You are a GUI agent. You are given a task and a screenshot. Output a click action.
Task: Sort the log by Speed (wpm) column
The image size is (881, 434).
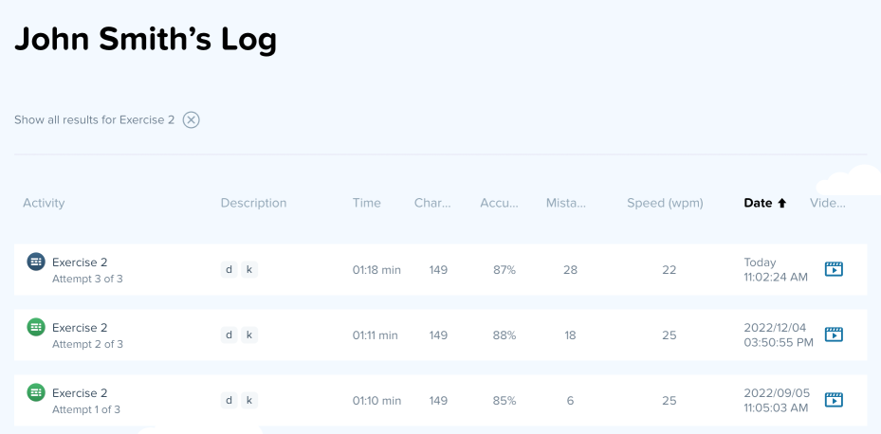[x=665, y=203]
